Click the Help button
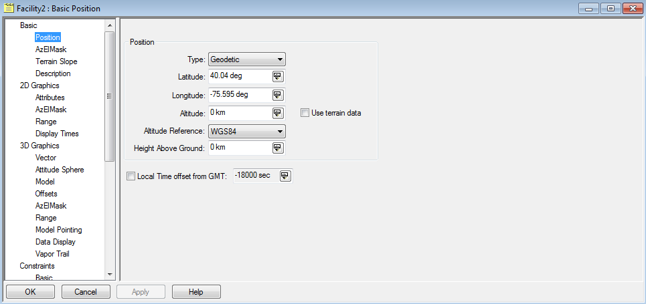Viewport: 646px width, 304px height. pos(196,292)
